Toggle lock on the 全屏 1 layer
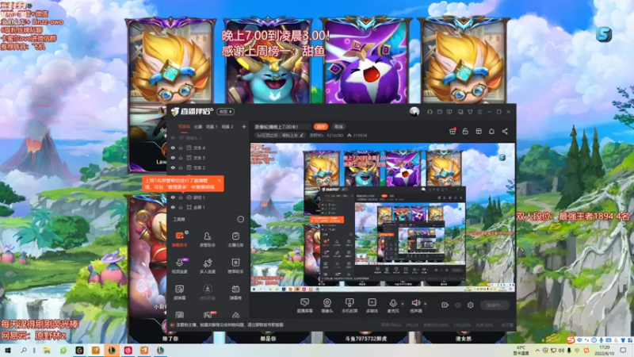The image size is (634, 357). tap(181, 207)
